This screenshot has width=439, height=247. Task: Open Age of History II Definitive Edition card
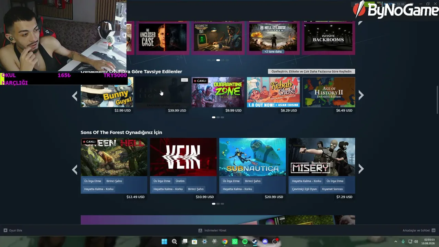point(329,92)
